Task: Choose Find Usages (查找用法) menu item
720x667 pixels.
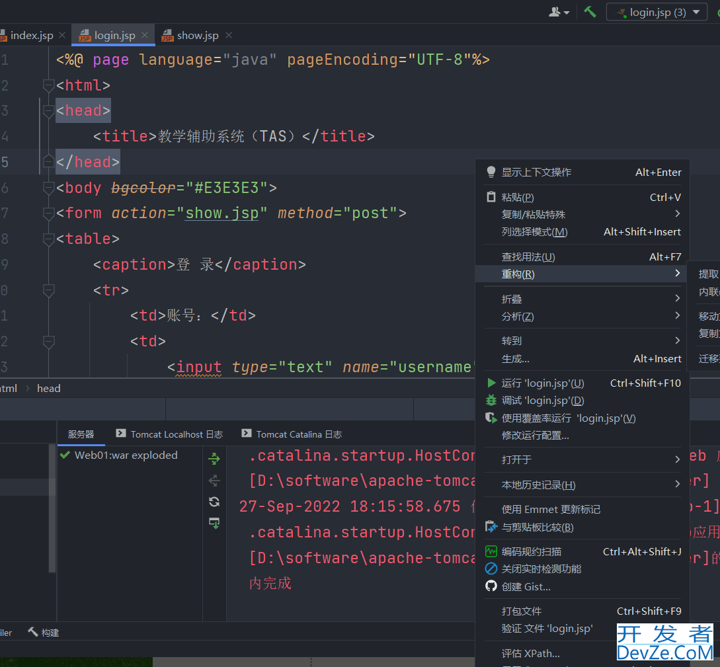Action: point(582,256)
